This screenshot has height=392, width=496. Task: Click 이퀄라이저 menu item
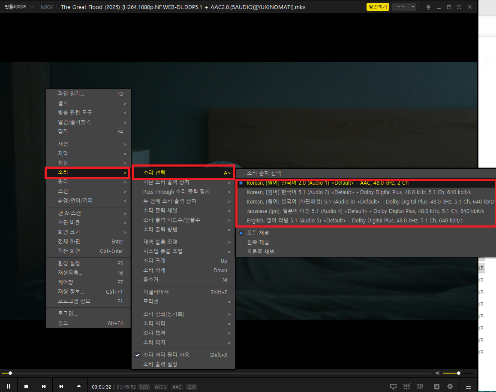click(183, 292)
